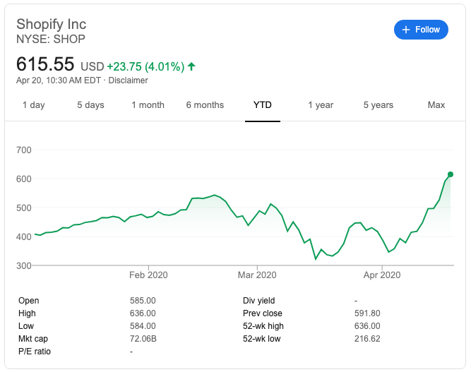471x372 pixels.
Task: Click the YTD tab
Action: coord(263,105)
